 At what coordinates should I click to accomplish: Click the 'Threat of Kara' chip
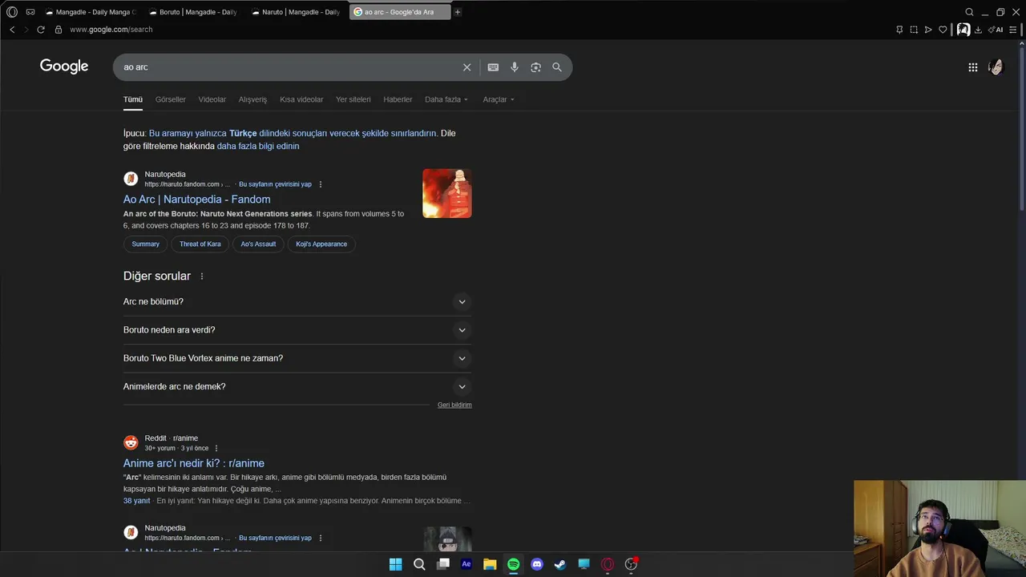point(200,244)
